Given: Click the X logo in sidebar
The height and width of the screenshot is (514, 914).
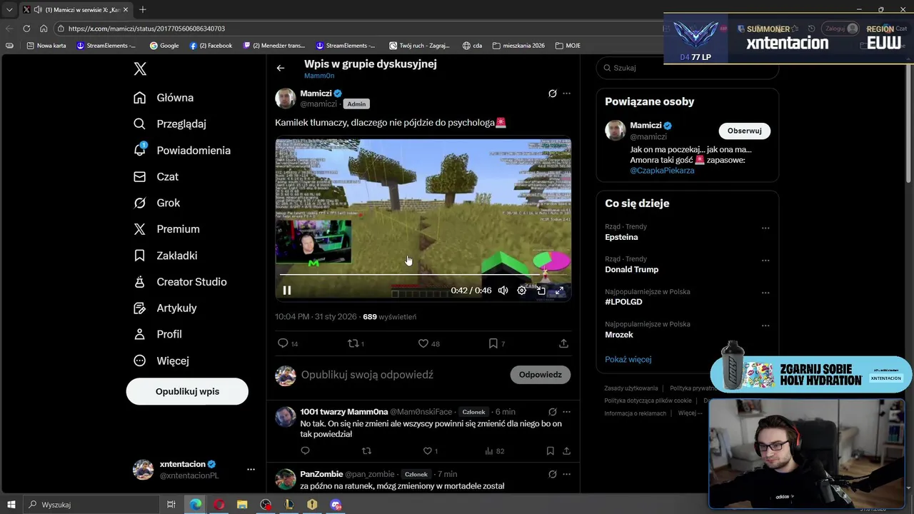Looking at the screenshot, I should point(140,69).
